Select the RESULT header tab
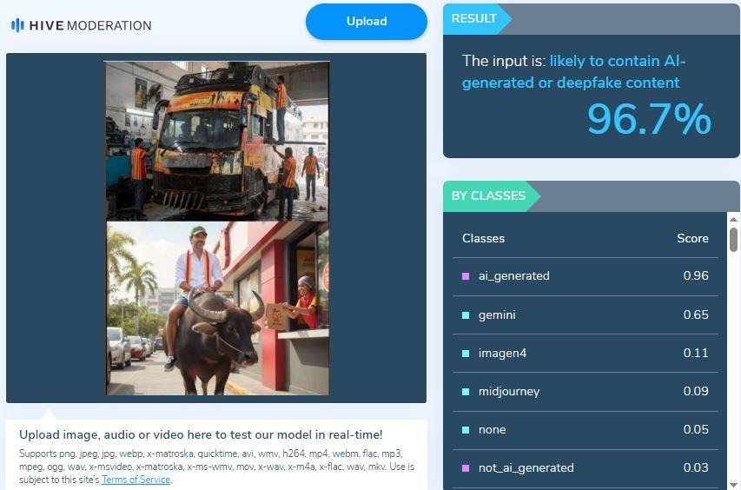 pyautogui.click(x=474, y=18)
